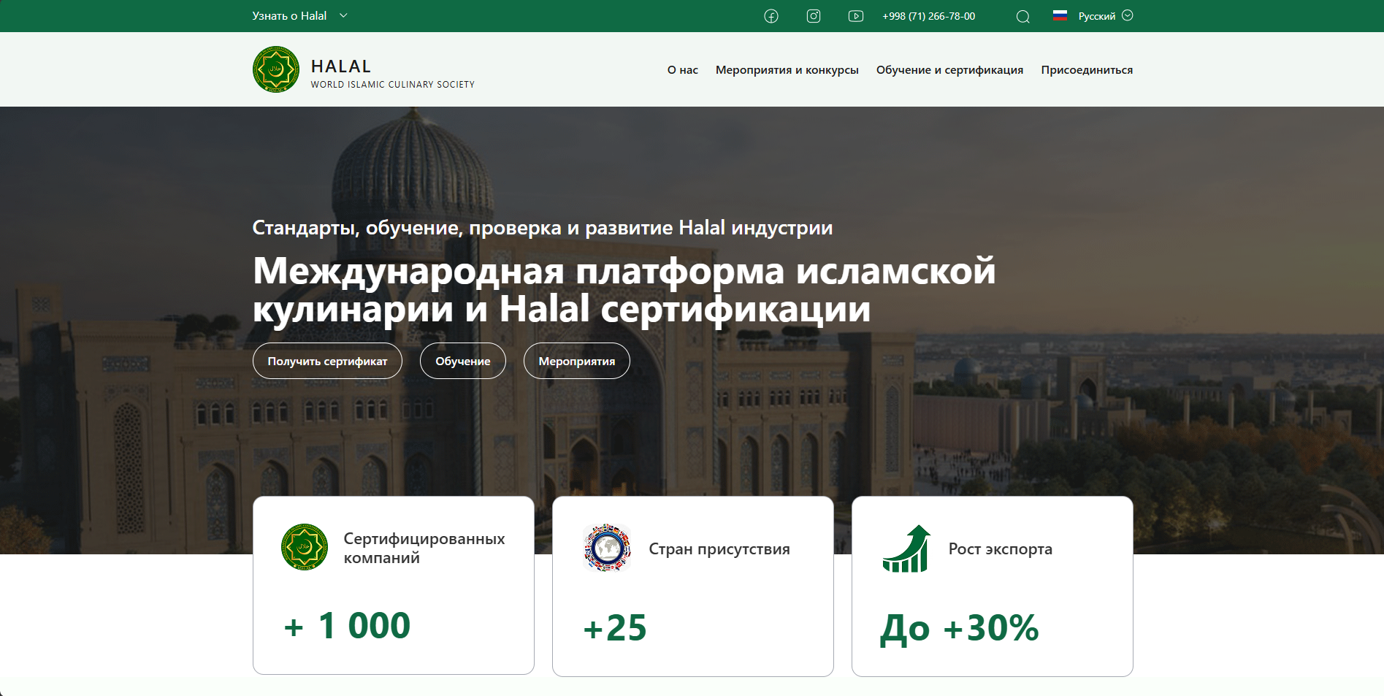Click the HALAL green emblem logo

pos(276,69)
